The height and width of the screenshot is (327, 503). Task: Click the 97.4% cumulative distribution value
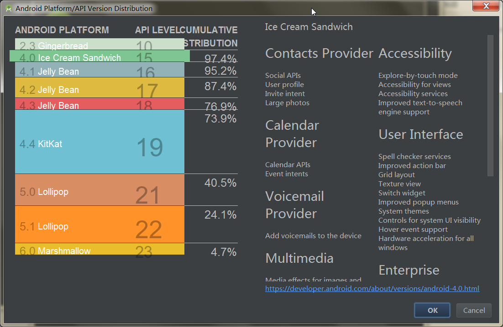(x=221, y=58)
